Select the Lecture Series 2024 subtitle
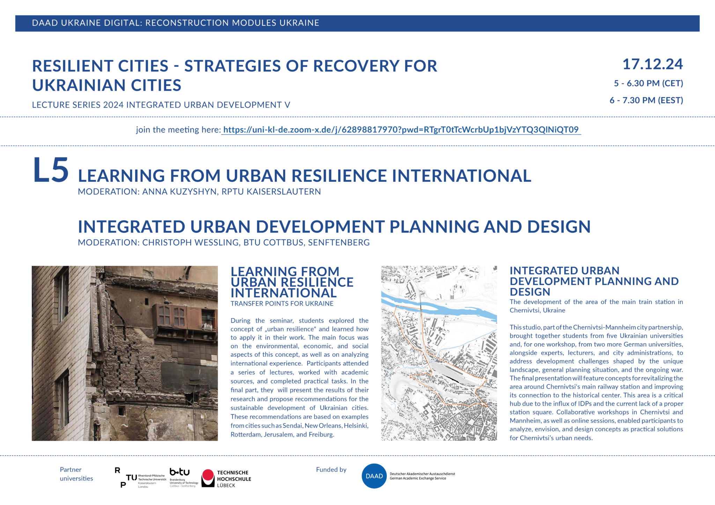Image resolution: width=715 pixels, height=505 pixels. pos(161,104)
